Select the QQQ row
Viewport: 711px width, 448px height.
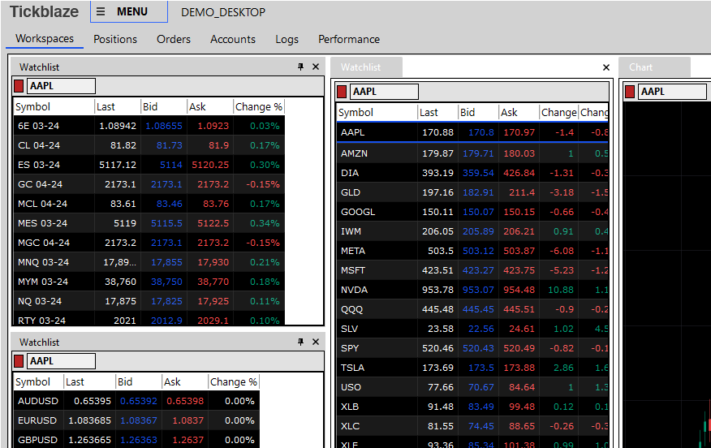tap(472, 309)
